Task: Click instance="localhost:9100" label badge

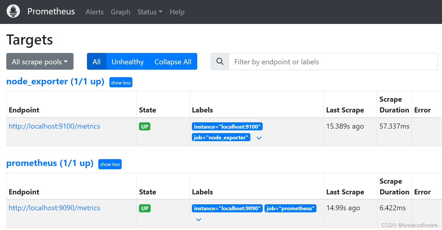Action: click(x=227, y=127)
